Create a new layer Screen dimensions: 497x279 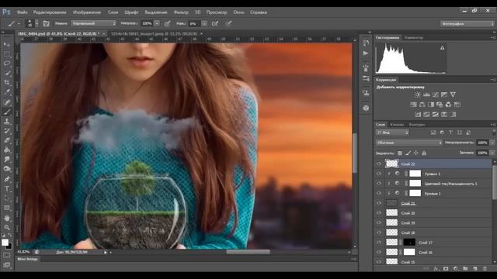tap(475, 269)
